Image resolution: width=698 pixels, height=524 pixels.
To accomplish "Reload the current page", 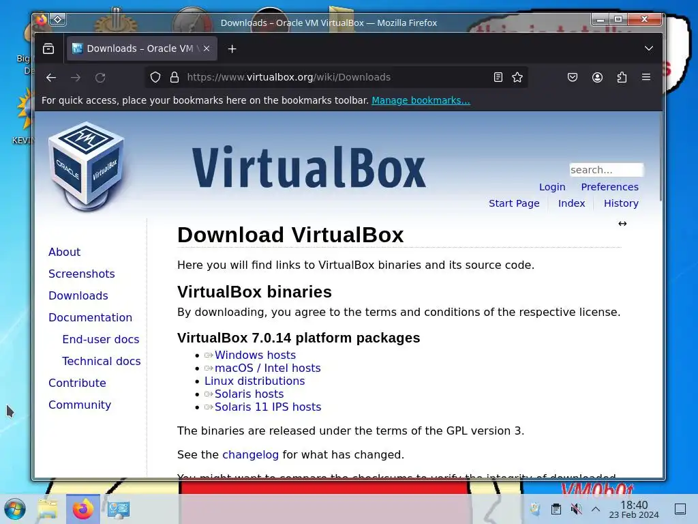I will click(x=100, y=78).
